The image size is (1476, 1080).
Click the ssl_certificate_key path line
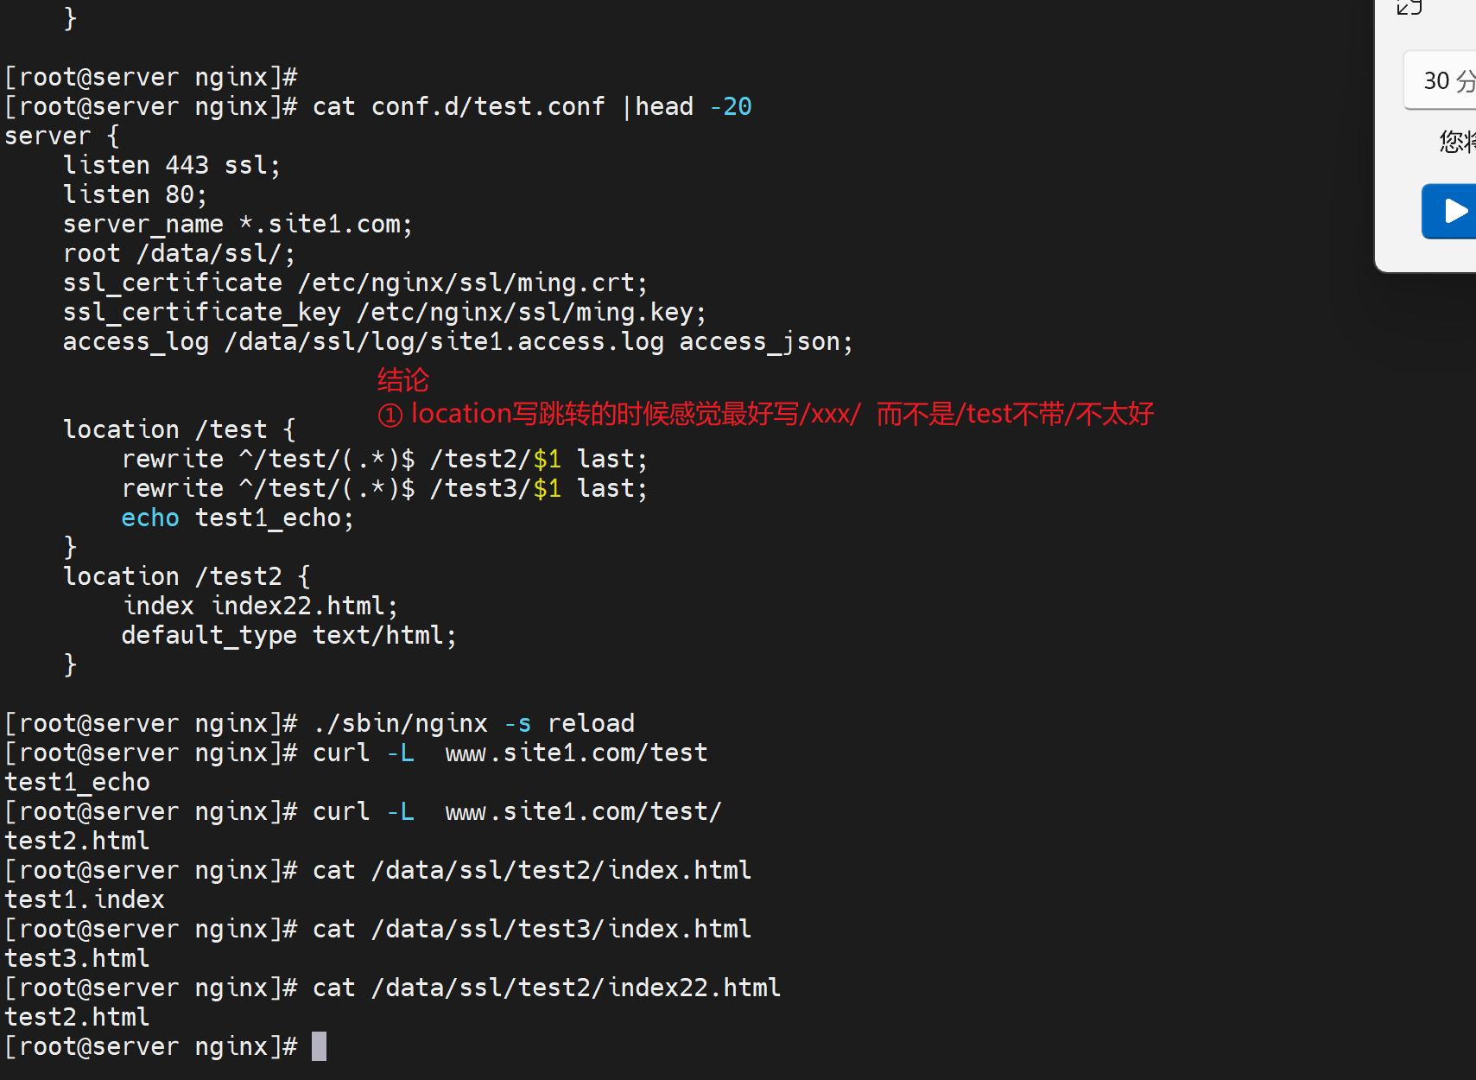click(384, 312)
